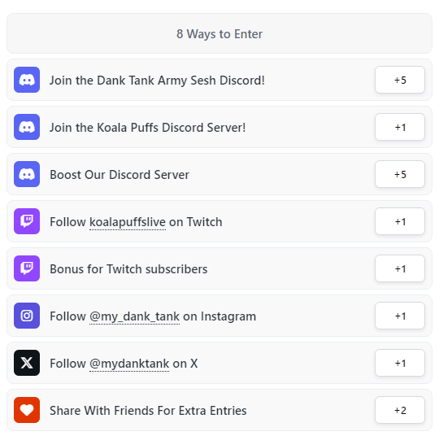Click the heart icon for Share With Friends
This screenshot has width=439, height=436.
pyautogui.click(x=27, y=410)
